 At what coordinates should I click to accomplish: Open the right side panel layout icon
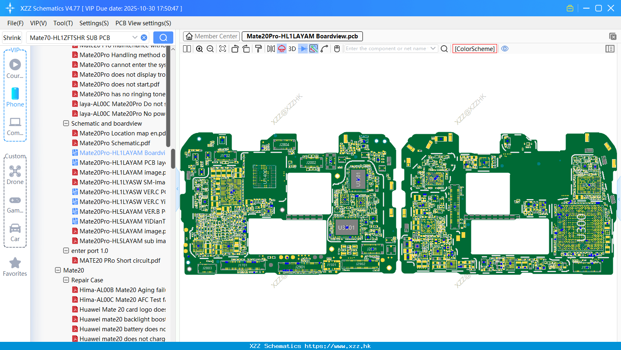click(610, 49)
